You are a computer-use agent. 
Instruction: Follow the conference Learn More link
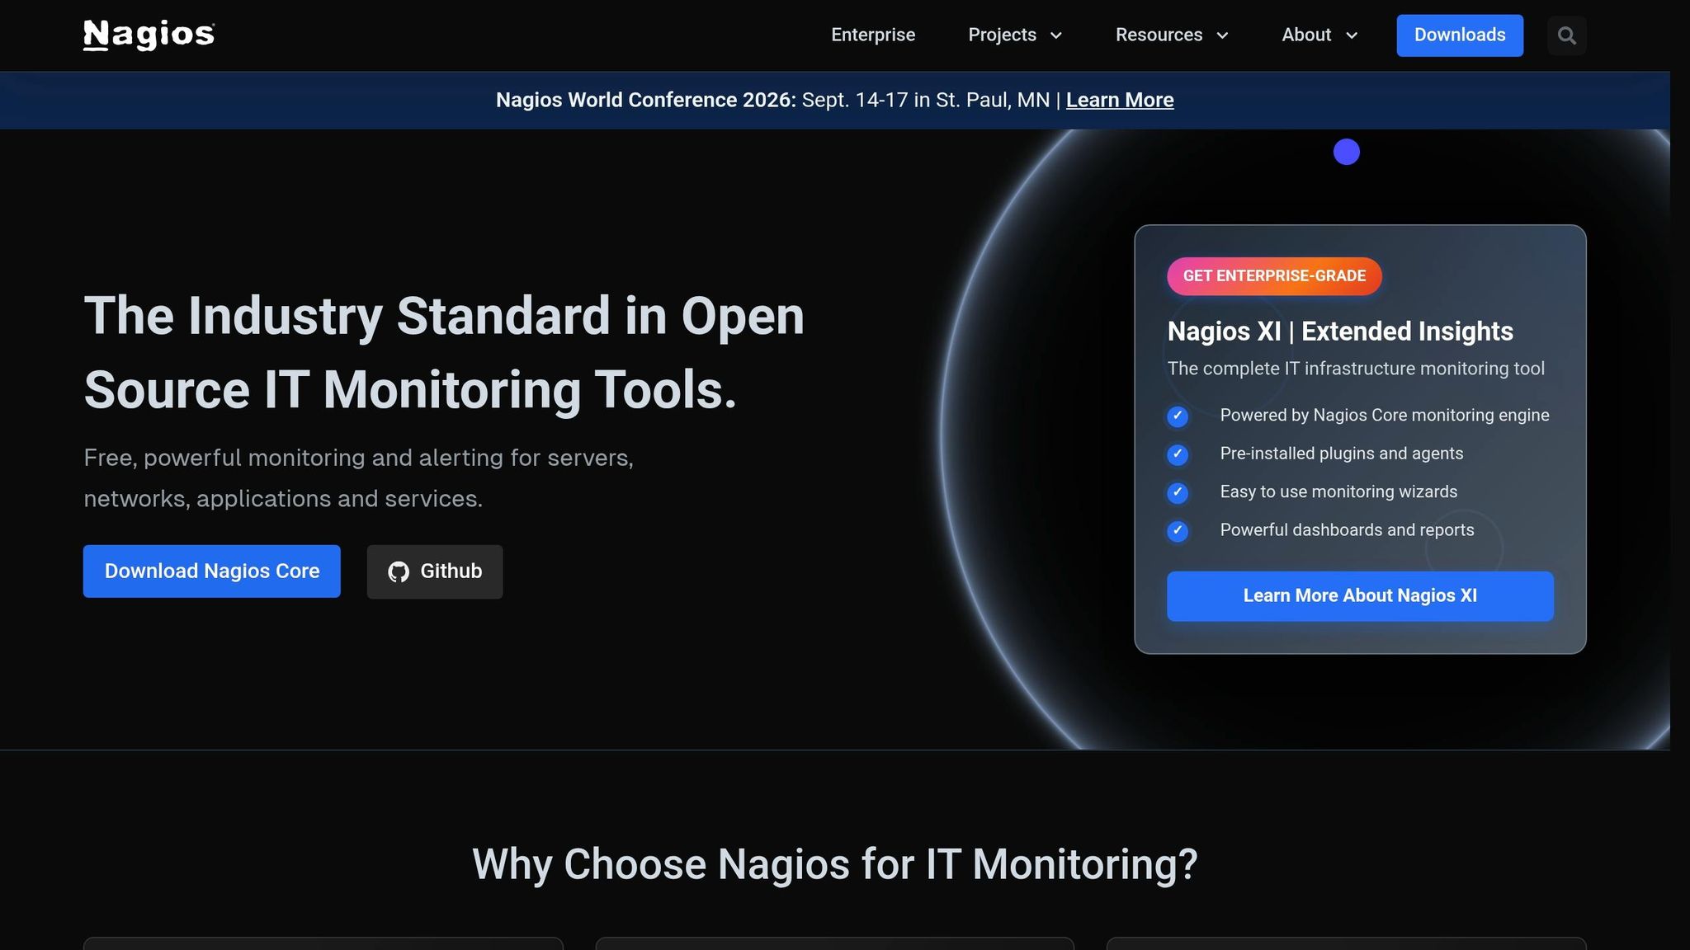pos(1120,100)
